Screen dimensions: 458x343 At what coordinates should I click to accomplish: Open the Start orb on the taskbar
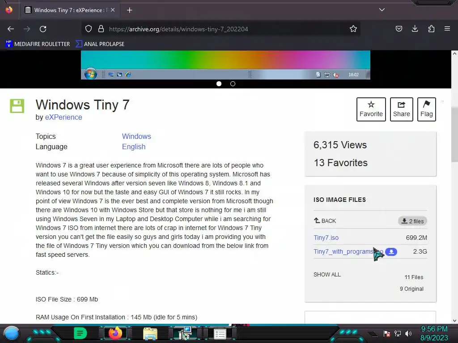point(12,333)
